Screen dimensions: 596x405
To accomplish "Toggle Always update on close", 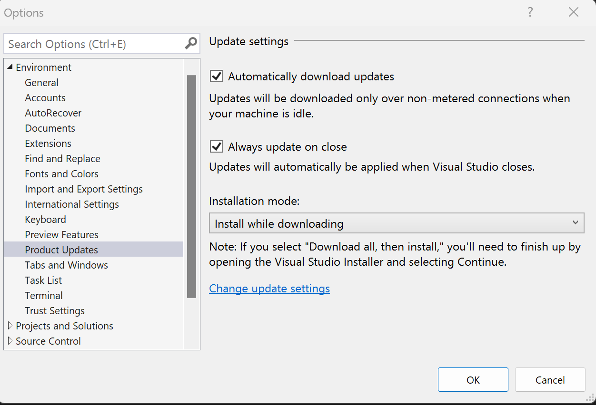I will click(x=216, y=146).
